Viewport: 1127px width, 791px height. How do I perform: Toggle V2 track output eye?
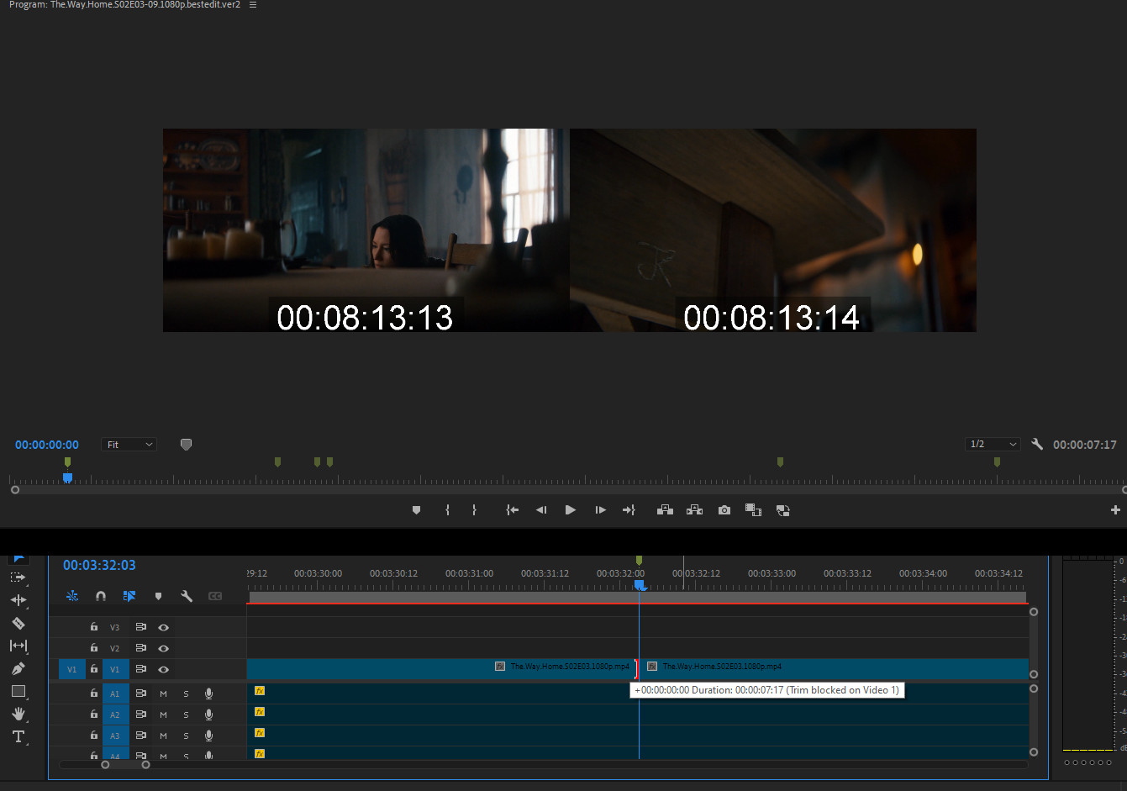coord(164,648)
